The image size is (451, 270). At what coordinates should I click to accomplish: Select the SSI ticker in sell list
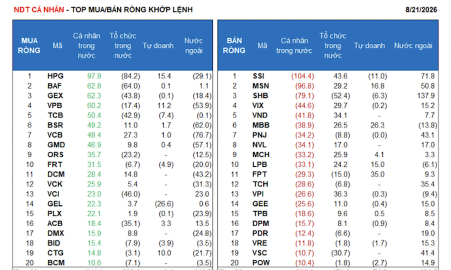click(258, 76)
